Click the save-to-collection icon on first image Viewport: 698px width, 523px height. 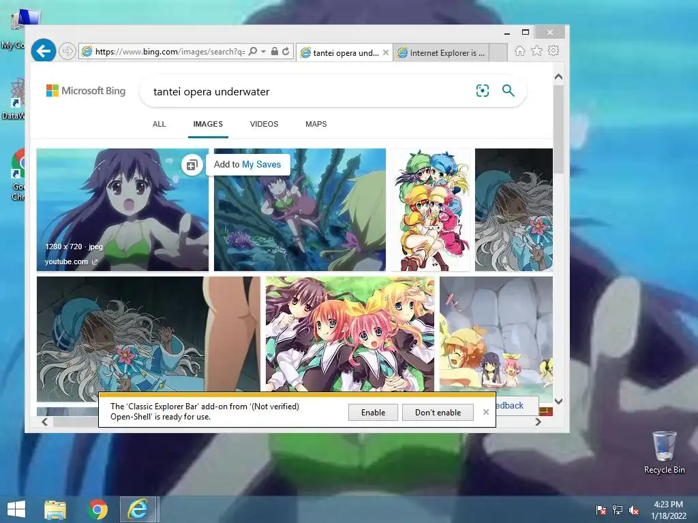[x=192, y=165]
